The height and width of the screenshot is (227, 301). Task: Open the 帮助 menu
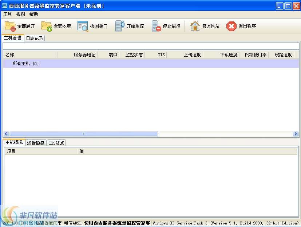pyautogui.click(x=33, y=14)
